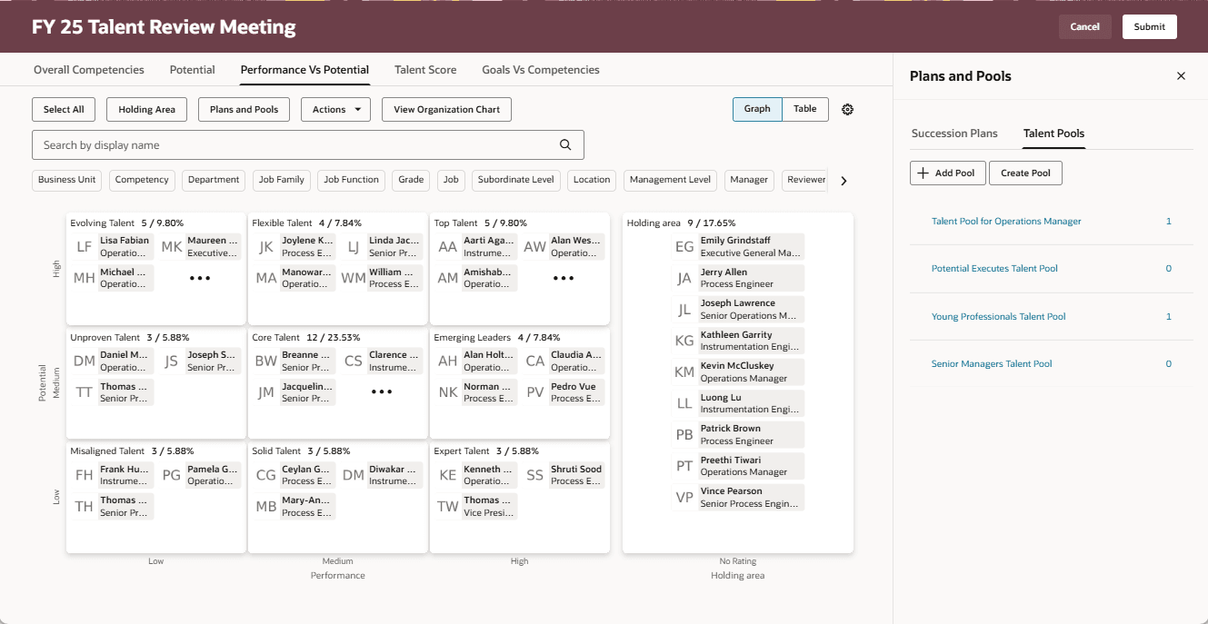Image resolution: width=1208 pixels, height=624 pixels.
Task: Select the AW avatar for Alan Wes
Action: (535, 247)
